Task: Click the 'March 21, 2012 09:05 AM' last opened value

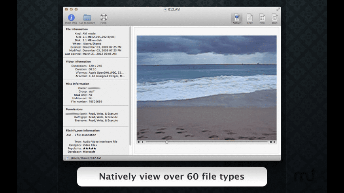Action: point(100,54)
